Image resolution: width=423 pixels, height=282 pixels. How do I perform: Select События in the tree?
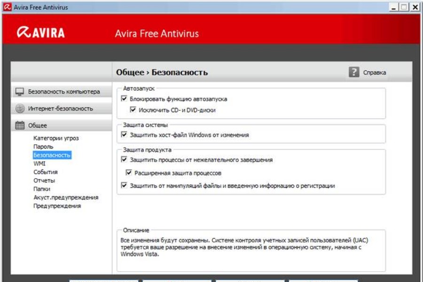pos(46,172)
